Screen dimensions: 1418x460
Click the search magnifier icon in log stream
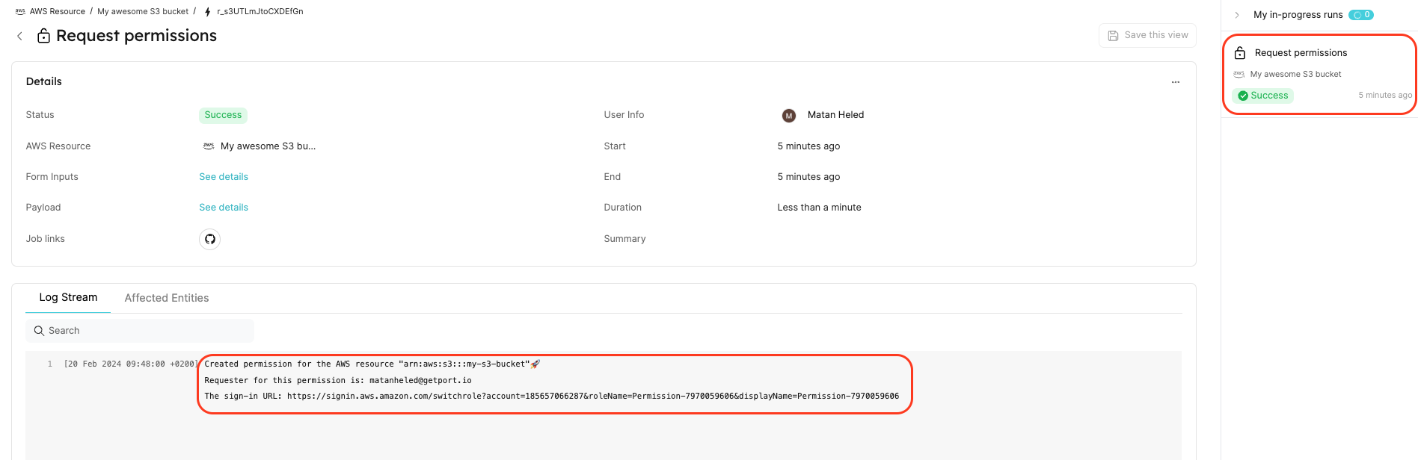point(39,331)
